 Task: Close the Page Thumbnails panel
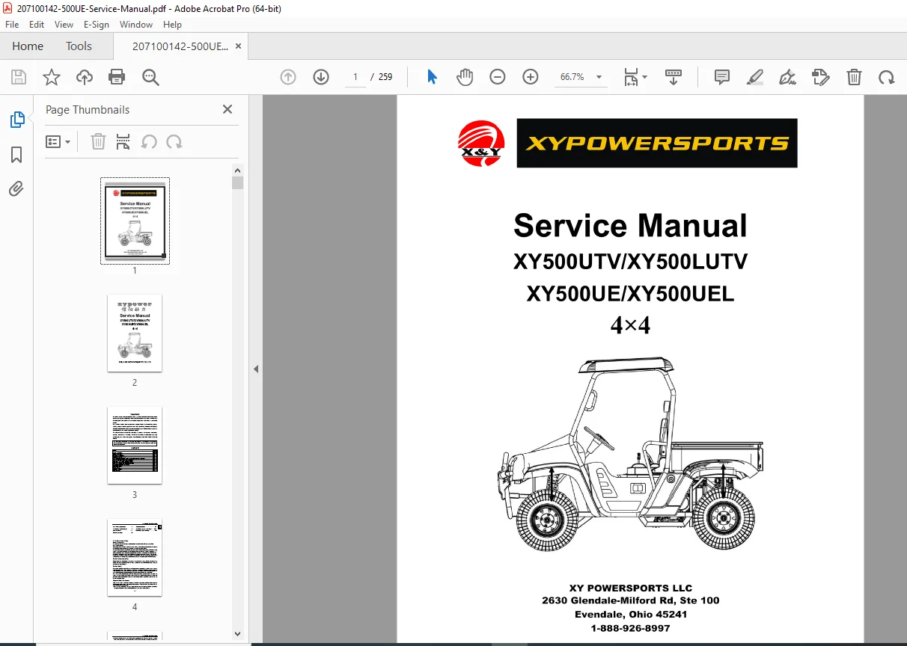point(227,109)
